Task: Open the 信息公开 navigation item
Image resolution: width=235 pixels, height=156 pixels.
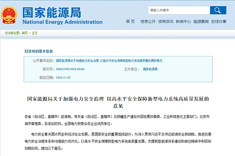Action: pos(148,21)
